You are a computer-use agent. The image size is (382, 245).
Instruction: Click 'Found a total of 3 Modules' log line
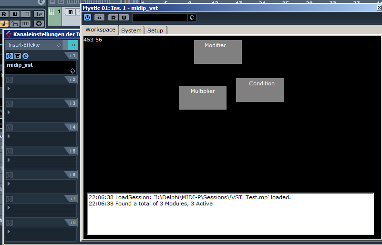[x=151, y=204]
